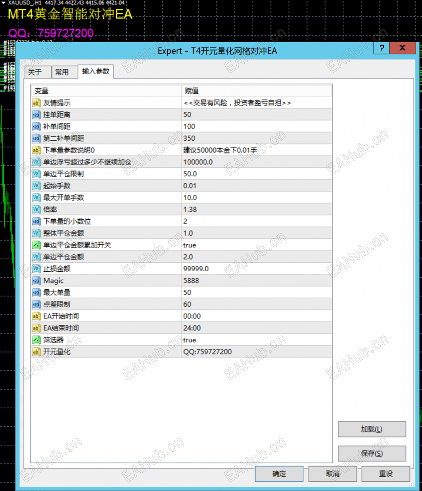
Task: Edit the 补单间距 value 100
Action: click(256, 126)
